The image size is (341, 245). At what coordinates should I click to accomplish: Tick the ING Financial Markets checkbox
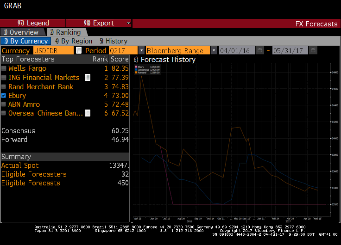[4, 78]
